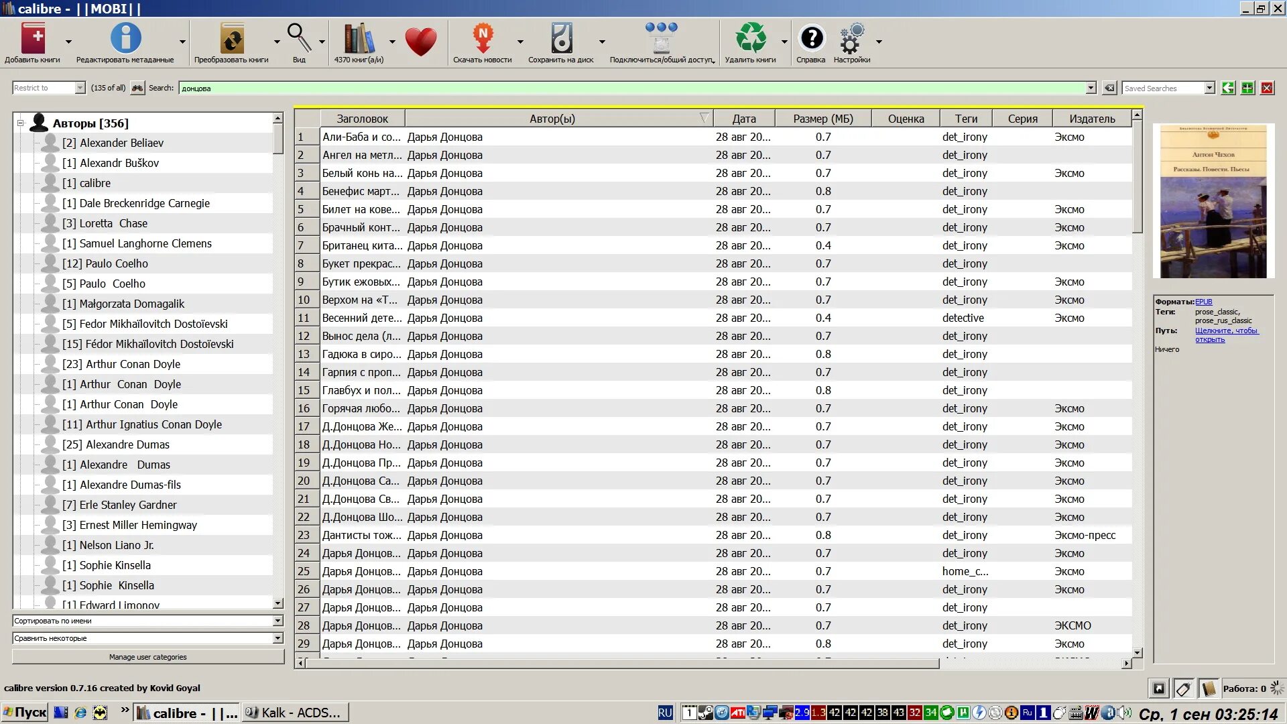Open the Restrict to combo box

[49, 88]
